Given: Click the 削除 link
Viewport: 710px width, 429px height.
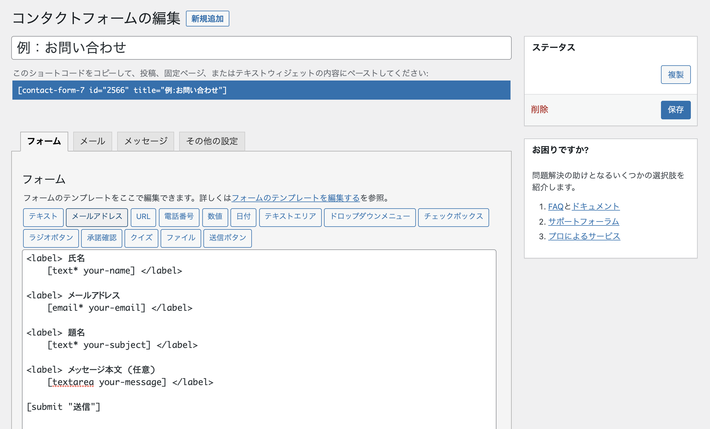Looking at the screenshot, I should pos(540,110).
